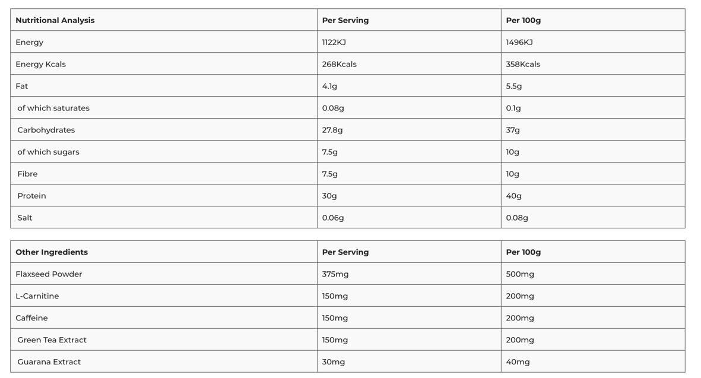This screenshot has height=378, width=701.
Task: Click the Fibre row label
Action: [x=27, y=174]
